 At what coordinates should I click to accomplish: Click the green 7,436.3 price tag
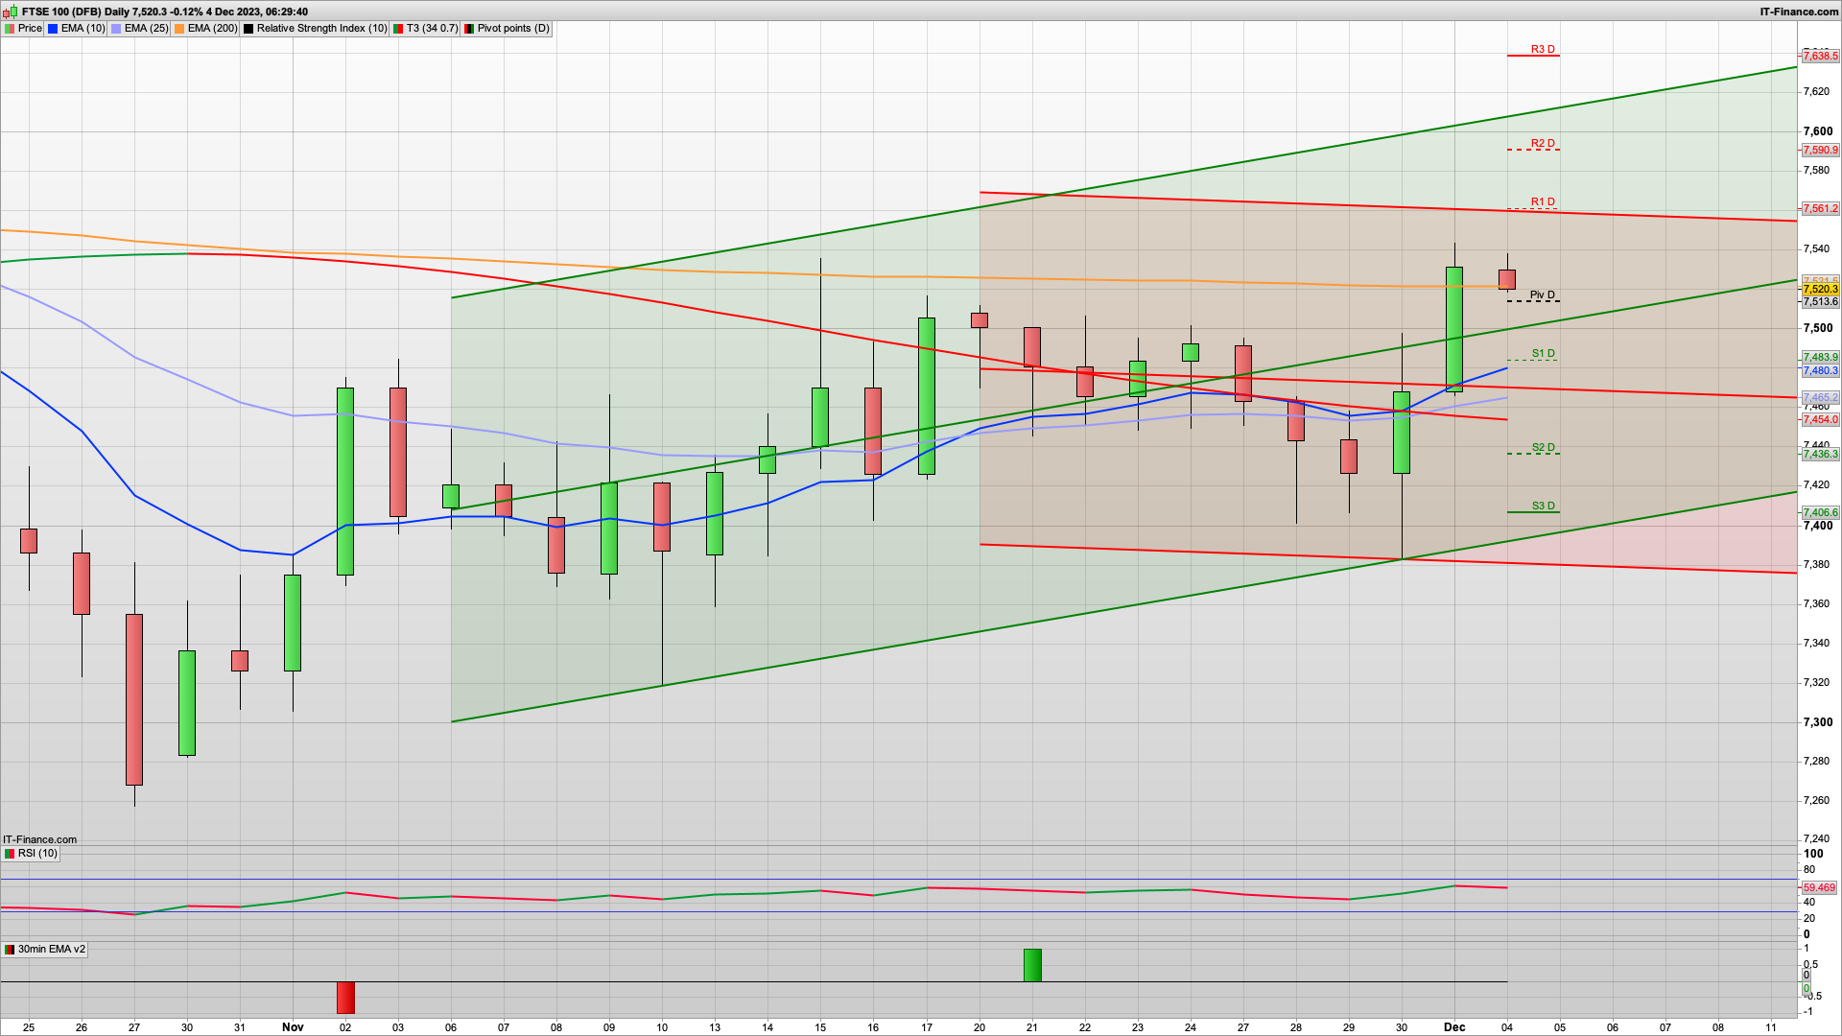click(1820, 454)
